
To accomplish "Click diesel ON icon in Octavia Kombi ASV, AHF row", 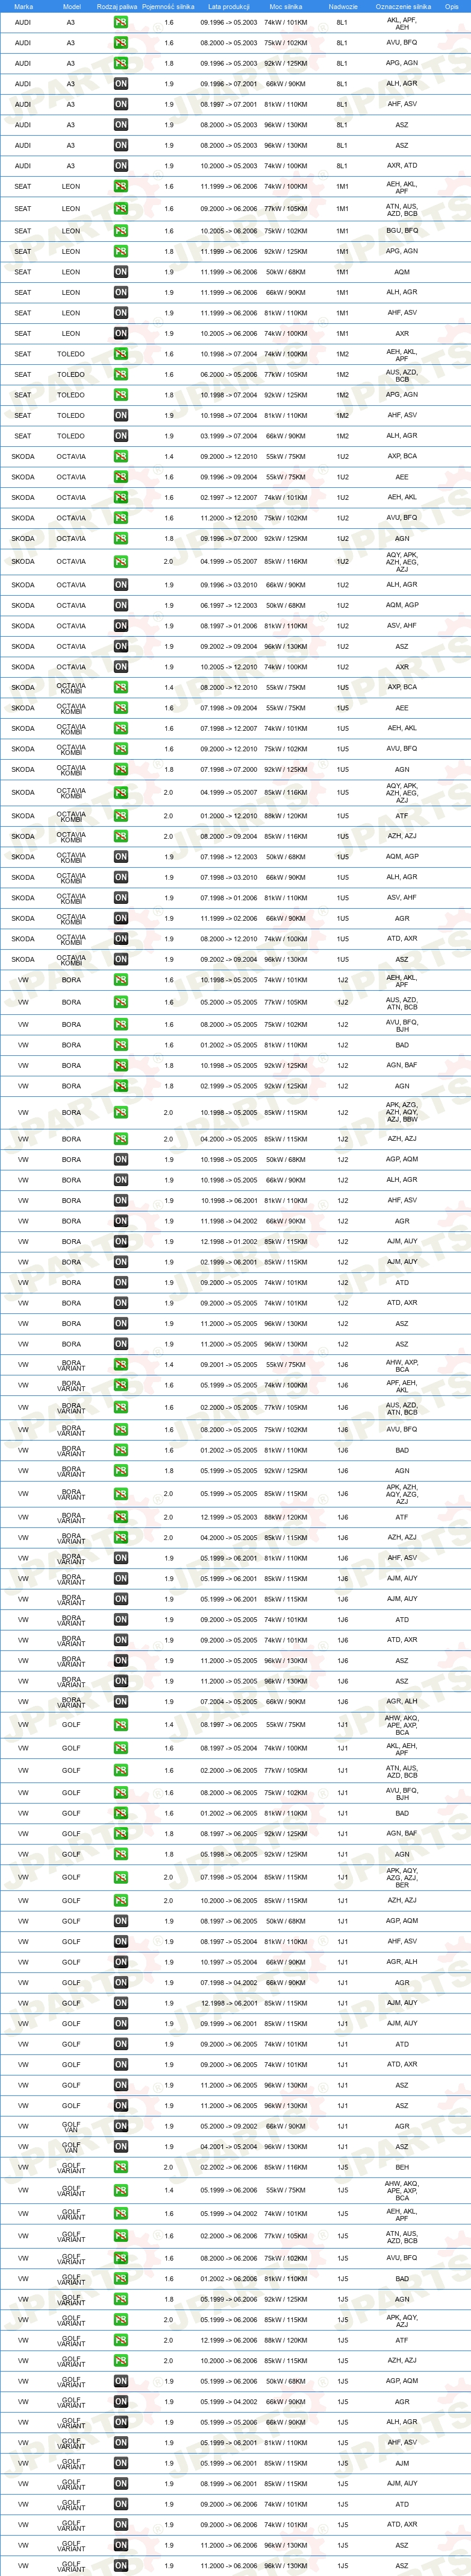I will 120,898.
